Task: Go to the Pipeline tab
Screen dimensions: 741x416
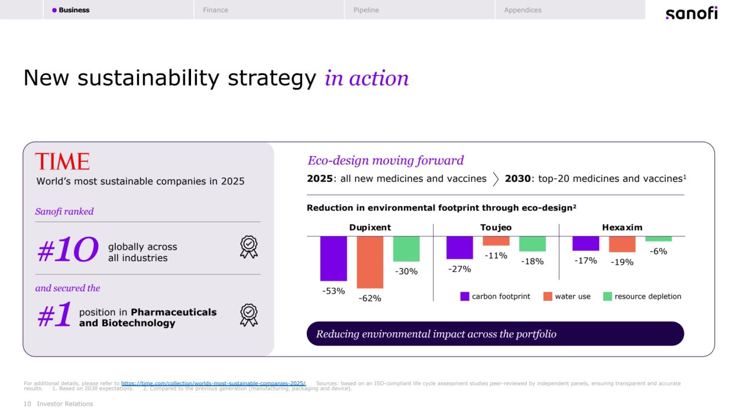Action: coord(420,10)
